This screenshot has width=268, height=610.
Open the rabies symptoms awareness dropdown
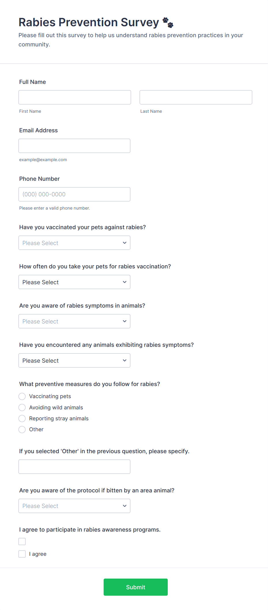pos(74,321)
